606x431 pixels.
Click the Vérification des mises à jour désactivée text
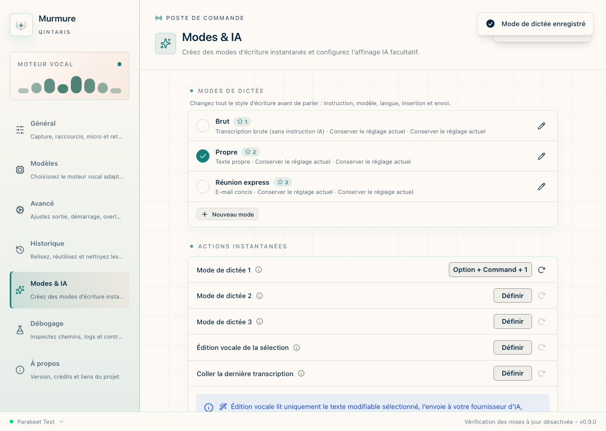[x=519, y=422]
